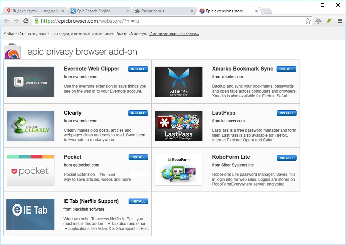Screen dimensions: 346x245
Task: Install Xmarks Bookmark Sync
Action: [286, 69]
